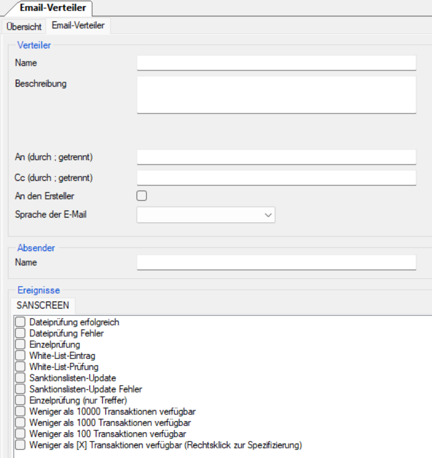Viewport: 432px width, 458px height.
Task: Enable the White-List-Eintrag event
Action: coord(20,355)
